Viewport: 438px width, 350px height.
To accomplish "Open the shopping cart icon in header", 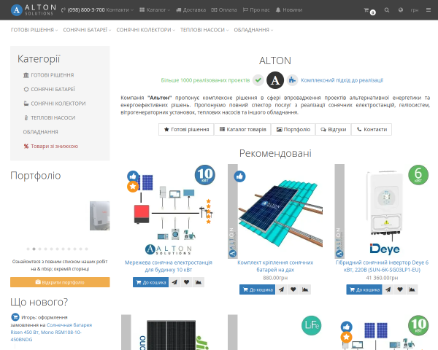I will [369, 11].
